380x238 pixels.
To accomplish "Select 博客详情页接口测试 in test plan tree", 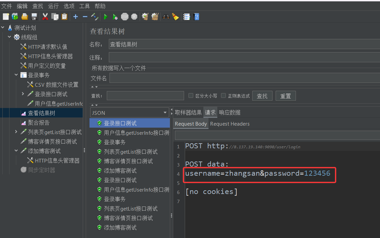I will click(52, 142).
